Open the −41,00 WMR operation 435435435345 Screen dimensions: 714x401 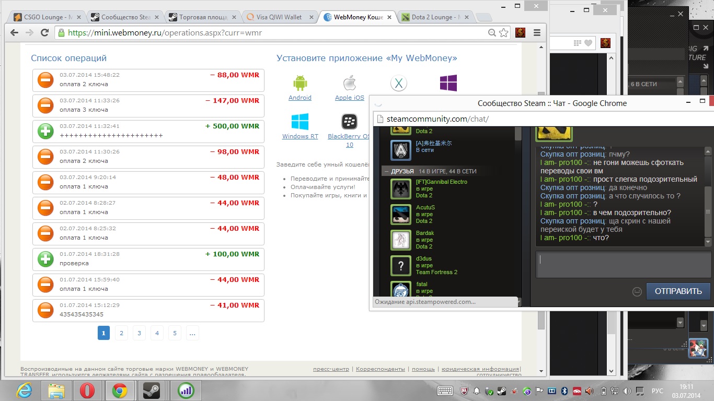tap(148, 310)
